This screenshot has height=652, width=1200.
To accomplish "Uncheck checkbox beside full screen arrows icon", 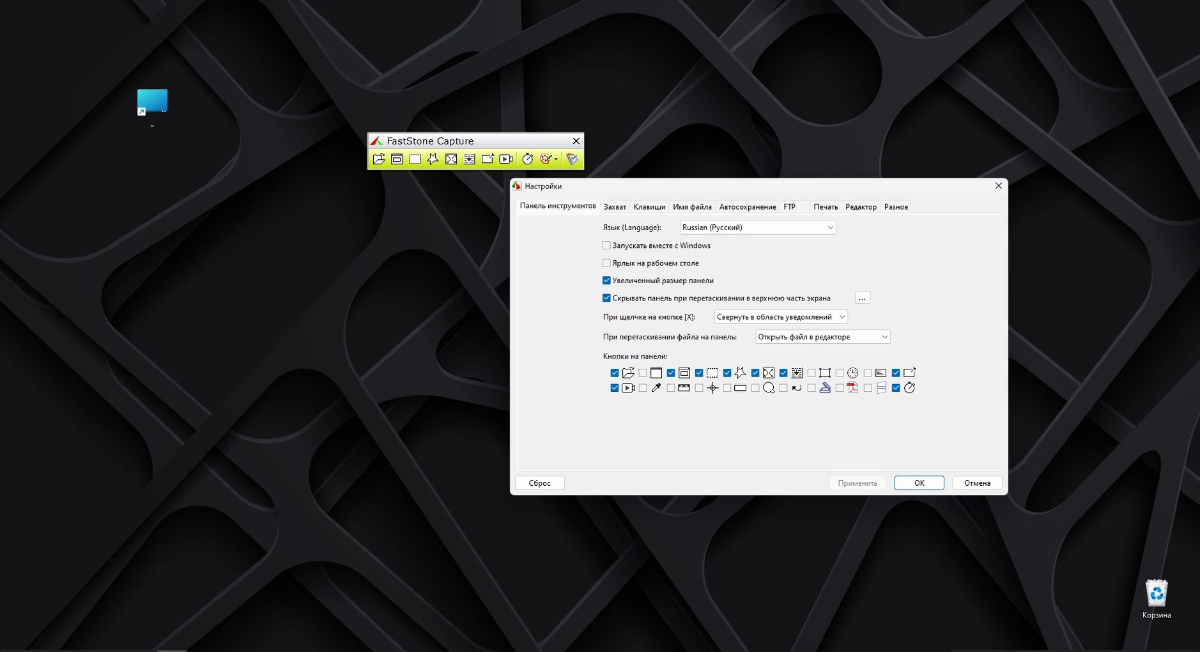I will pyautogui.click(x=755, y=373).
